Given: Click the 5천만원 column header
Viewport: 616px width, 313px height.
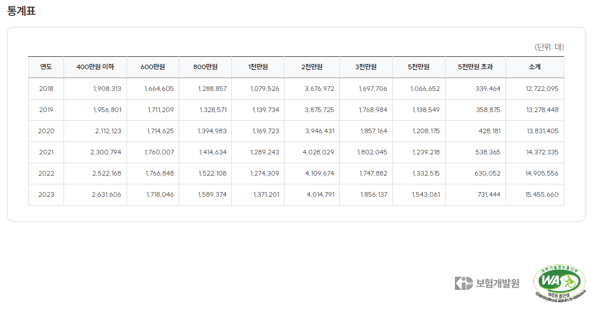Looking at the screenshot, I should pyautogui.click(x=419, y=67).
